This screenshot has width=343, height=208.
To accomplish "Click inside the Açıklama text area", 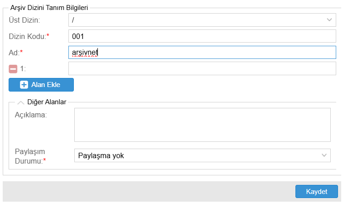I will (202, 125).
